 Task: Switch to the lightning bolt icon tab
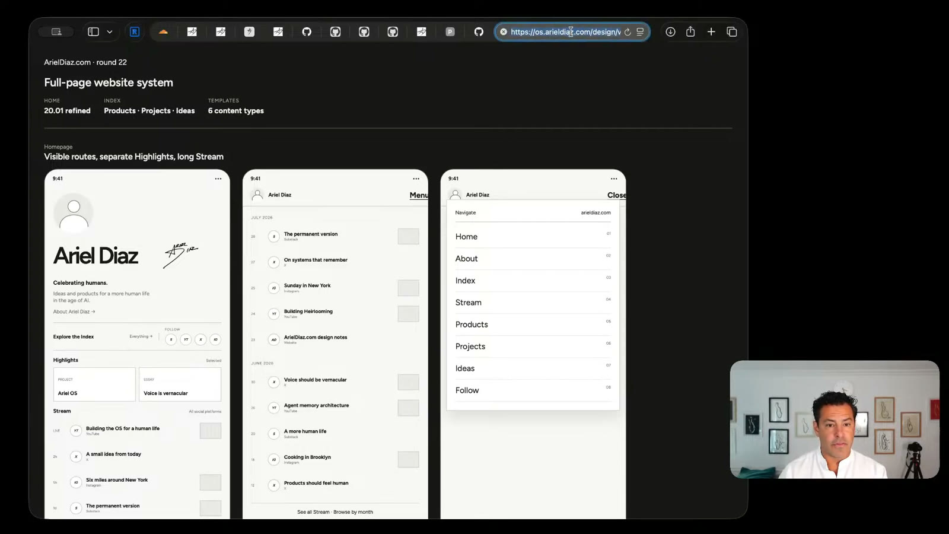pos(249,32)
